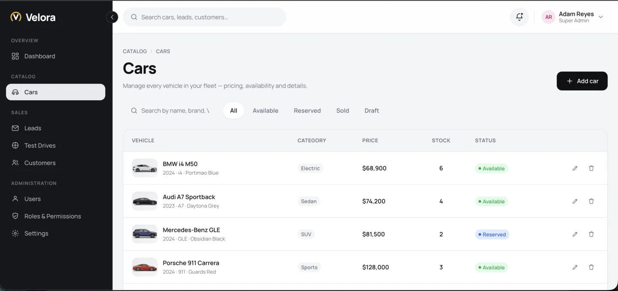Screen dimensions: 618x291
Task: Collapse the sidebar with the chevron button
Action: 112,17
